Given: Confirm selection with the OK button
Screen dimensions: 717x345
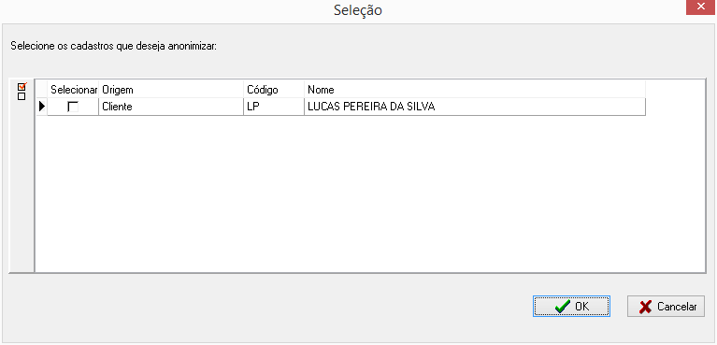Looking at the screenshot, I should coord(571,306).
